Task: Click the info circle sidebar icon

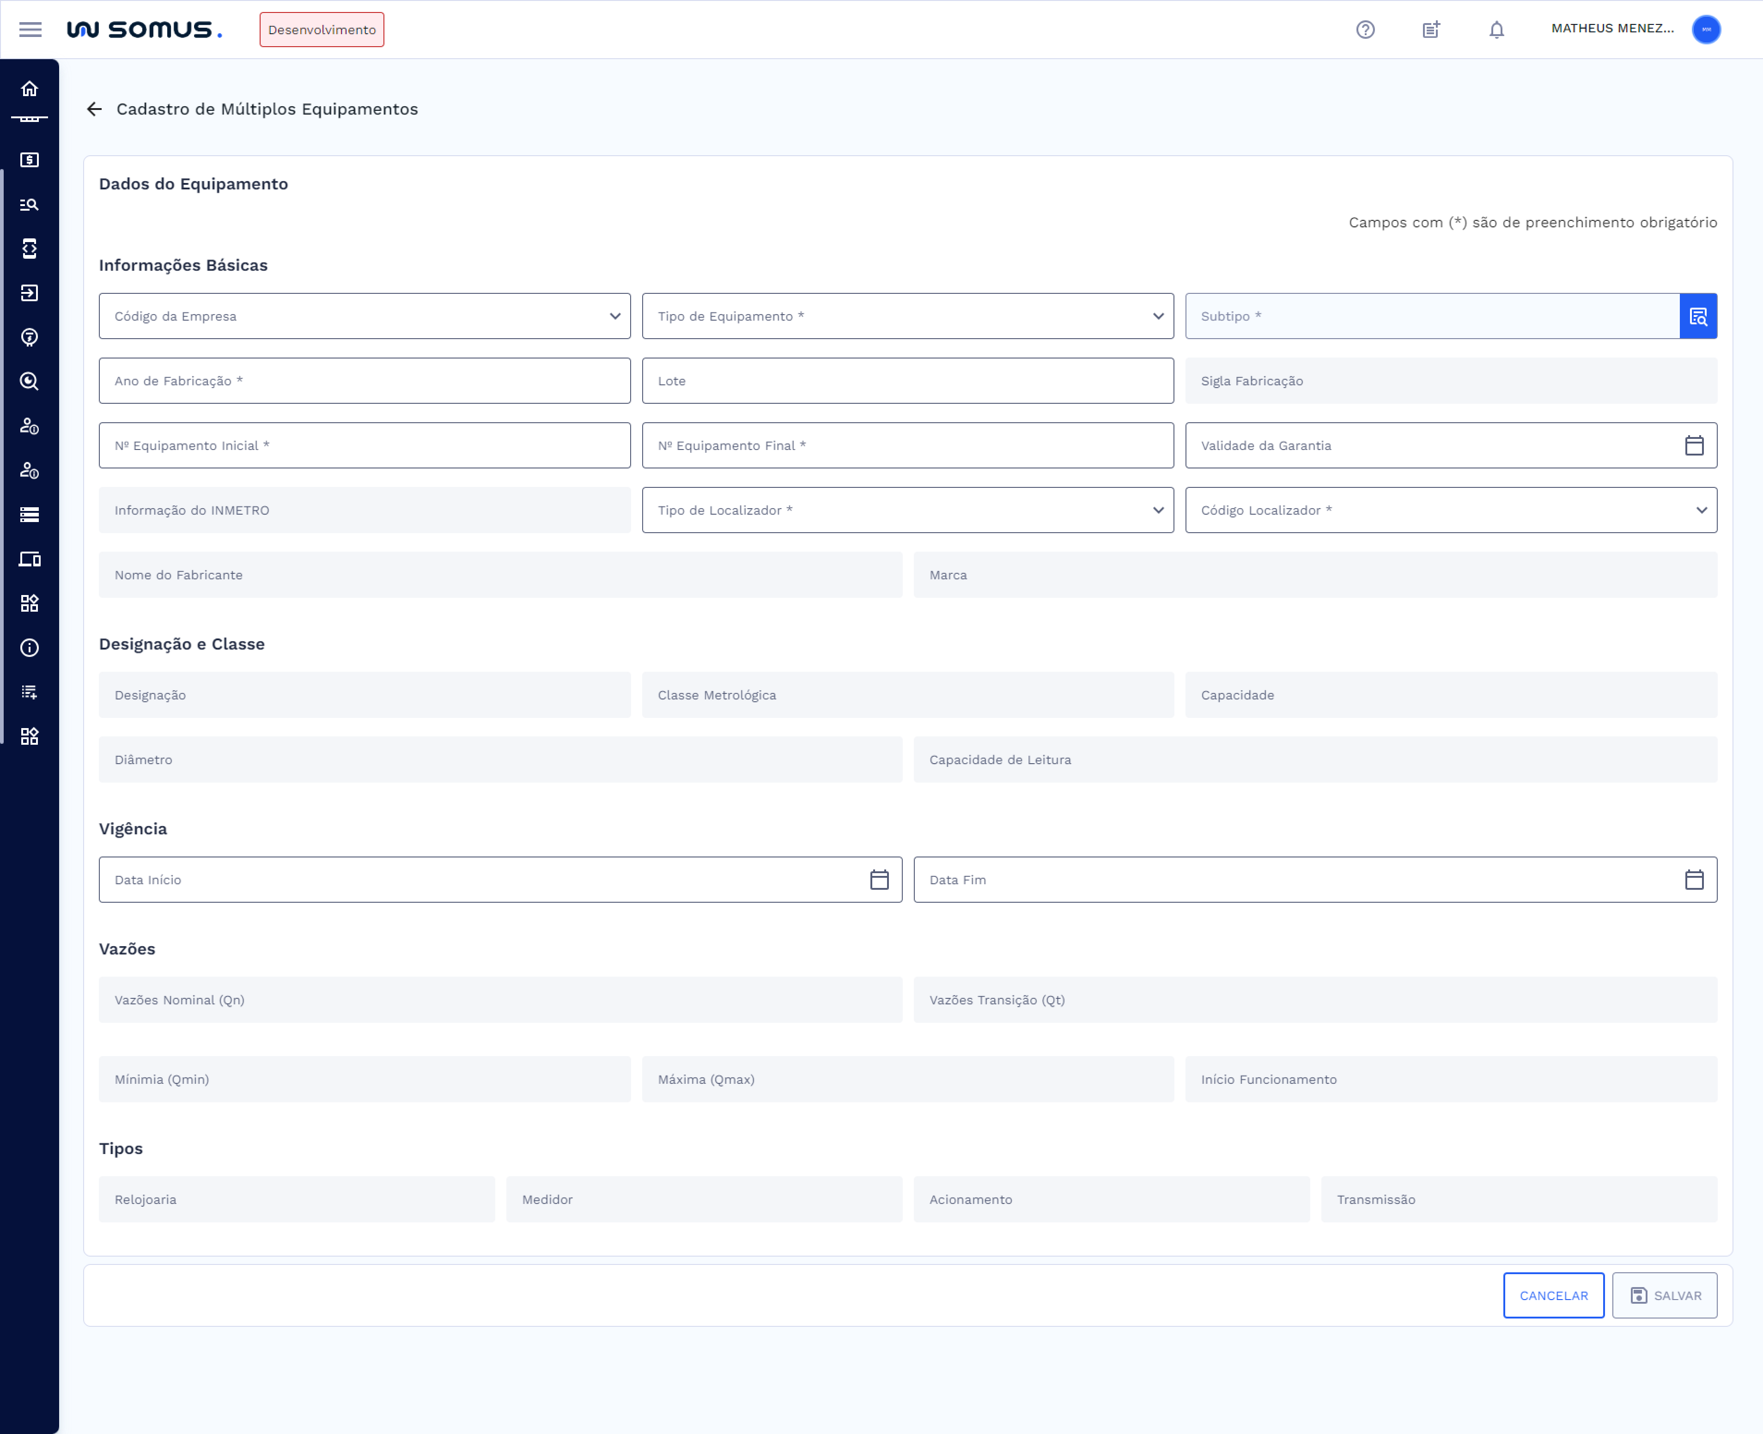Action: [x=30, y=648]
